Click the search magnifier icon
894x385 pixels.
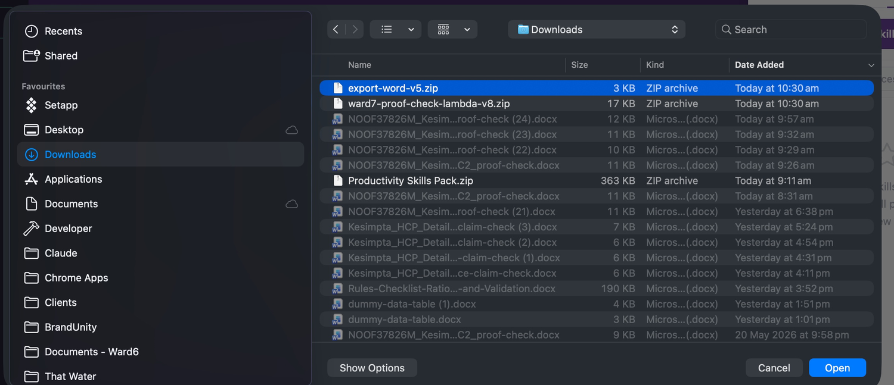pos(726,29)
